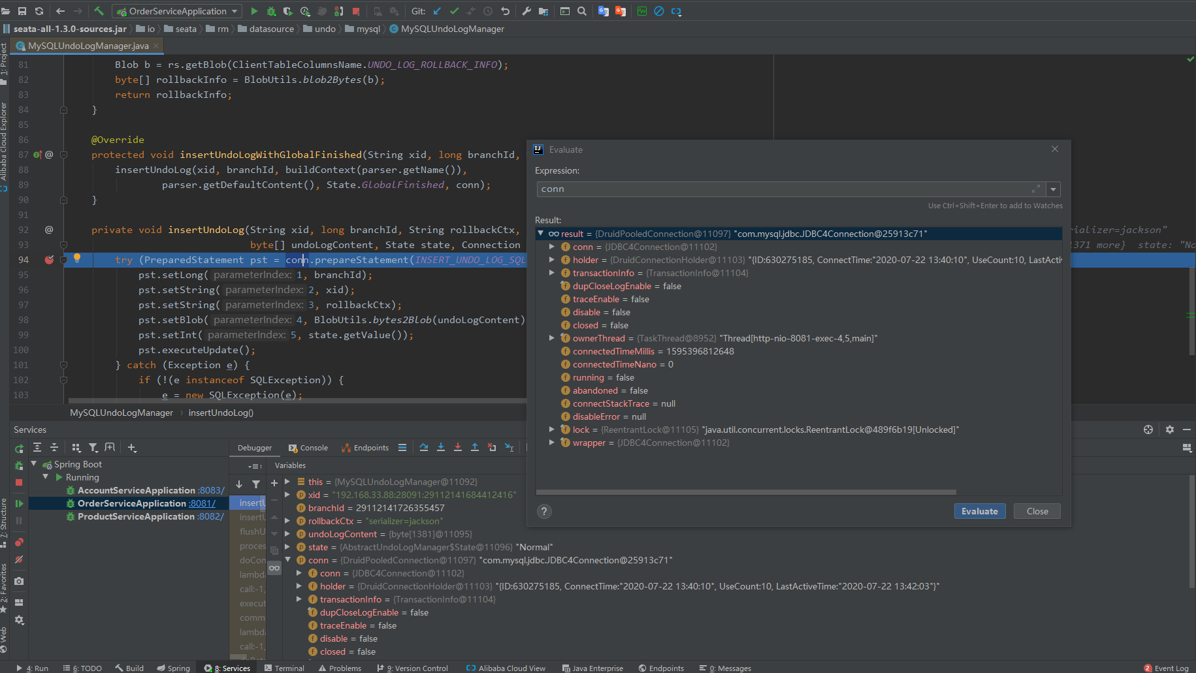
Task: Stop the application with the red square in top toolbar
Action: pos(356,11)
